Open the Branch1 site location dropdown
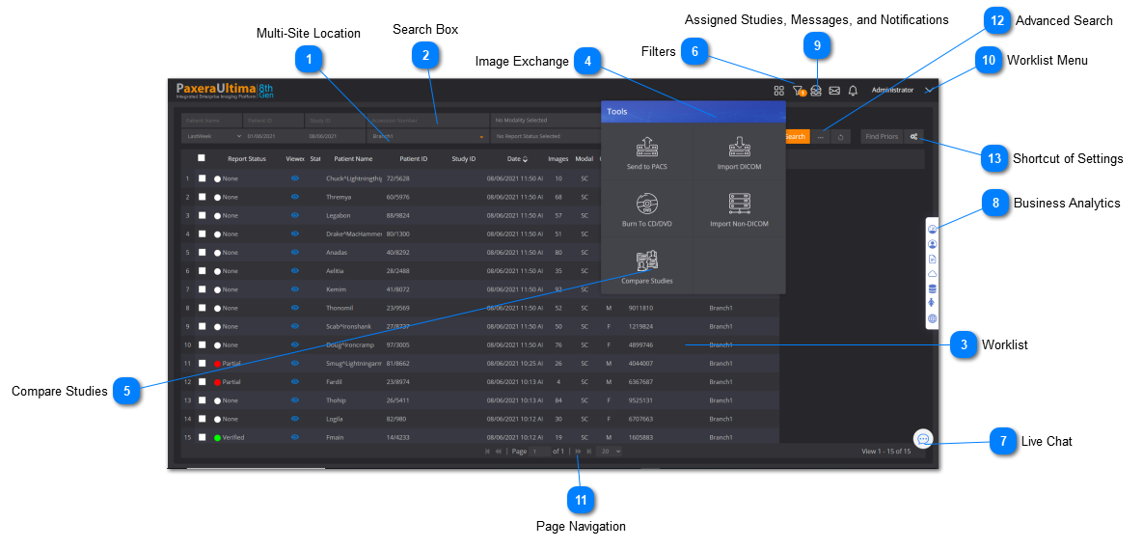Screen dimensions: 1143x549 click(x=427, y=136)
